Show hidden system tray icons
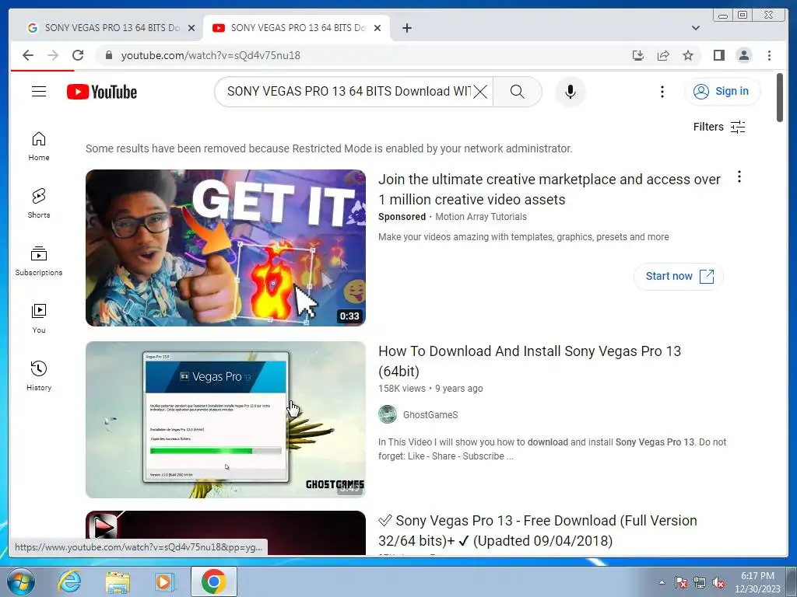The width and height of the screenshot is (797, 597). (662, 582)
